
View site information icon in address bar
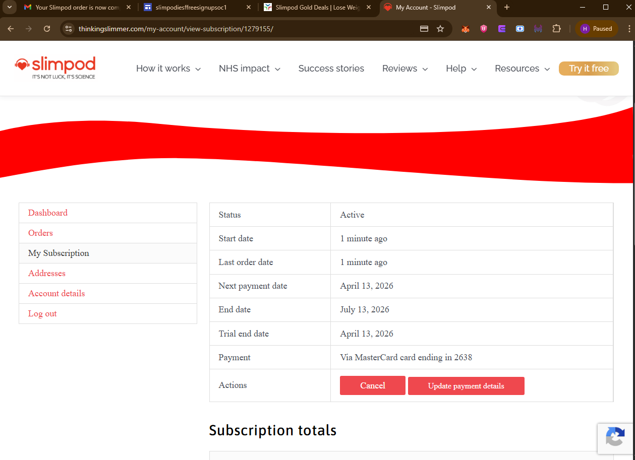[69, 29]
